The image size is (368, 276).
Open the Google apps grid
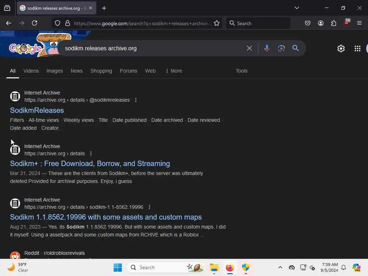coord(358,49)
